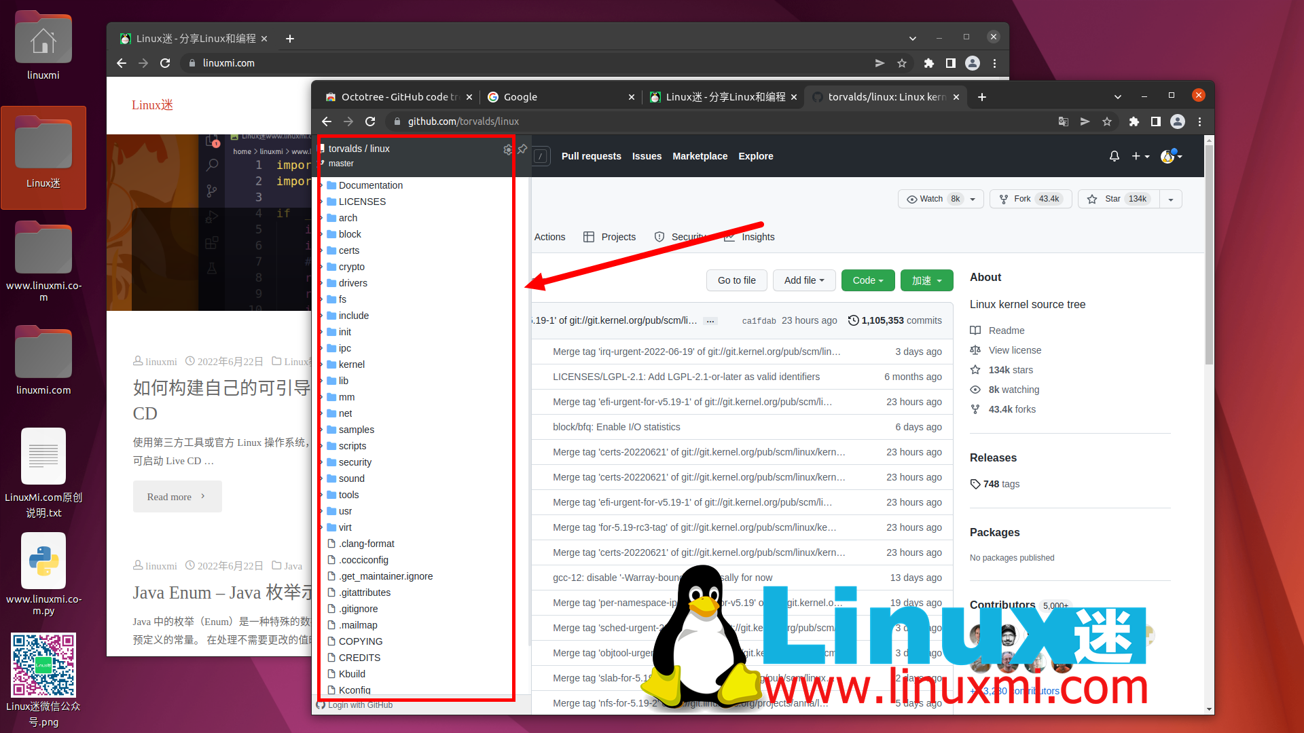The width and height of the screenshot is (1304, 733).
Task: Select www.linuxmi.com.py Python file icon
Action: click(x=43, y=574)
